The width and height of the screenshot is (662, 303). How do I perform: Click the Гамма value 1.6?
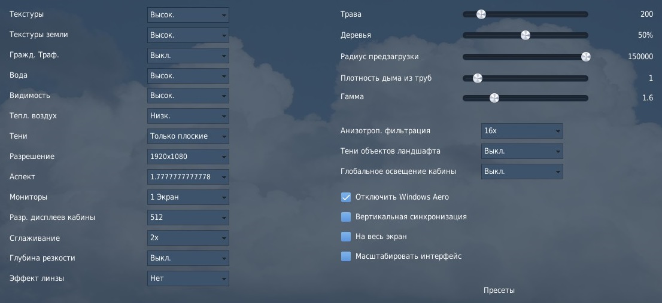(x=648, y=98)
